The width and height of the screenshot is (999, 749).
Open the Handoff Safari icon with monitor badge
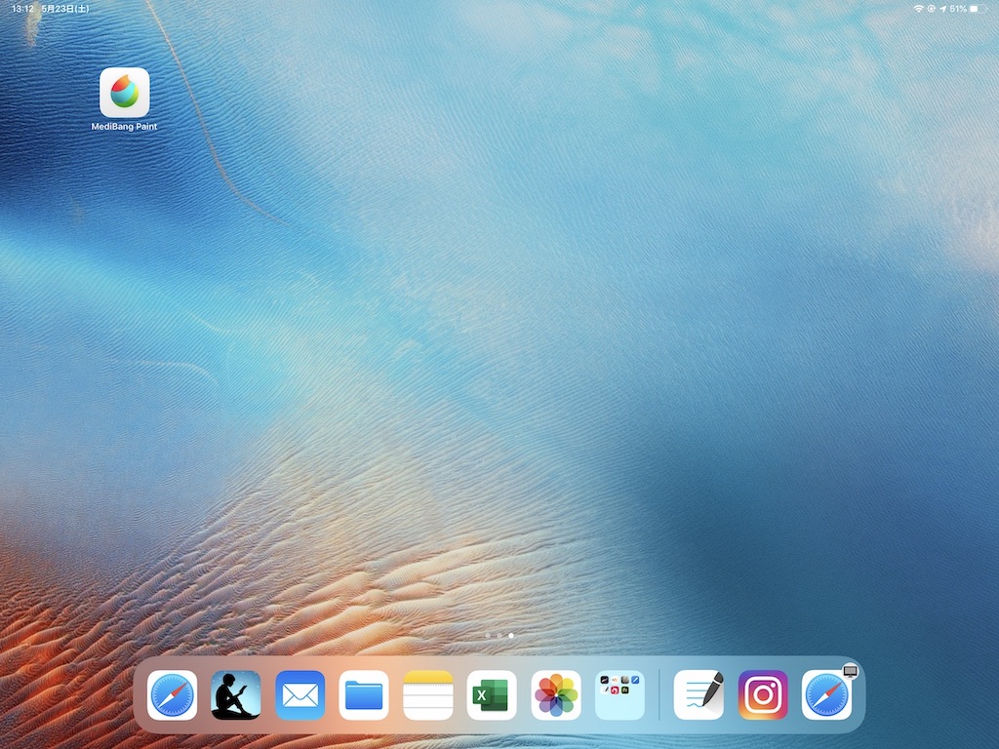(827, 695)
